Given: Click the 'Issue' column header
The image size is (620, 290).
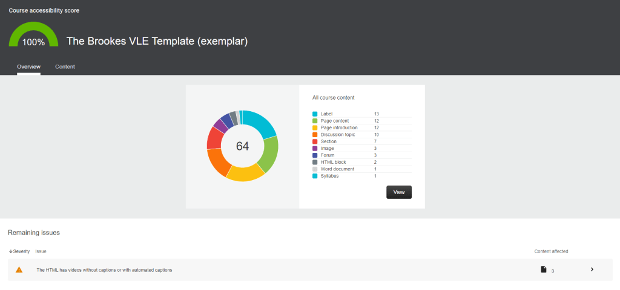Looking at the screenshot, I should [41, 251].
